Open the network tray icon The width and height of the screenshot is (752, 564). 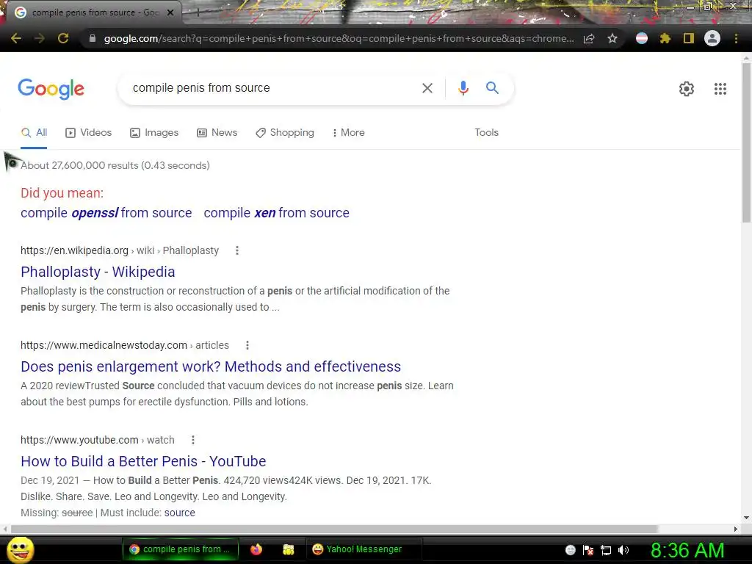[x=606, y=550]
